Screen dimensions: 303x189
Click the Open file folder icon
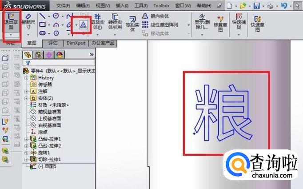click(243, 6)
